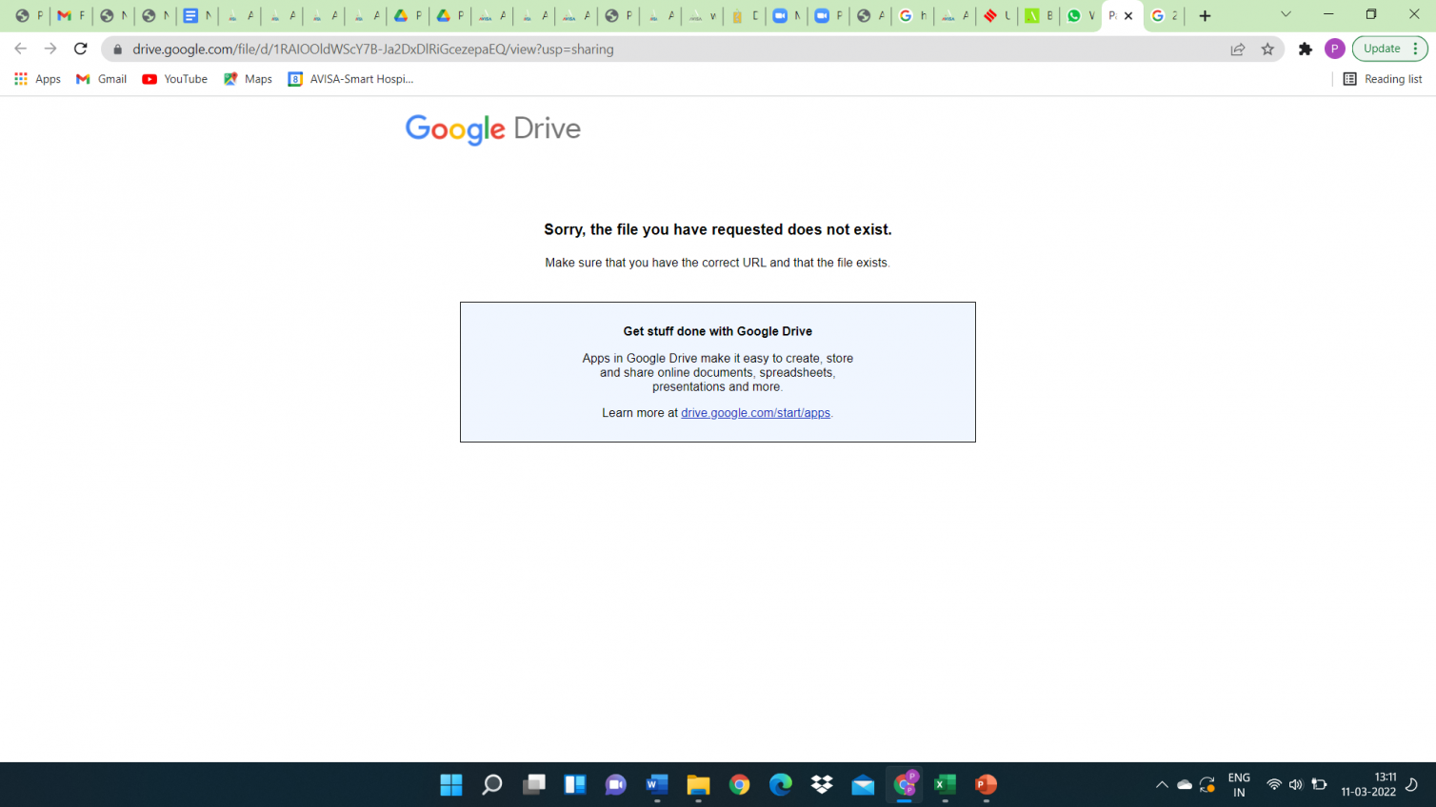Image resolution: width=1436 pixels, height=807 pixels.
Task: Open the Reading list panel
Action: tap(1383, 79)
